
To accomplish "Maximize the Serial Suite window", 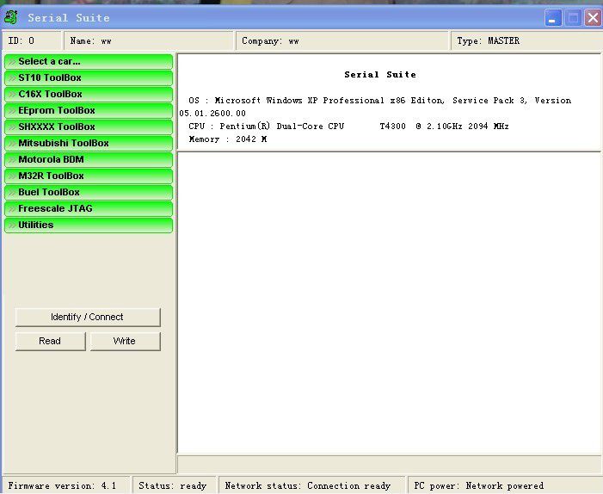I will coord(574,17).
